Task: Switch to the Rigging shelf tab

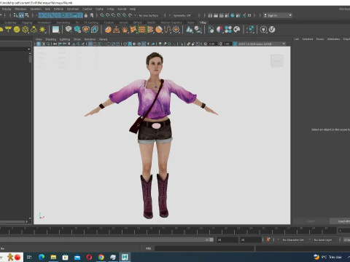Action: [27, 23]
